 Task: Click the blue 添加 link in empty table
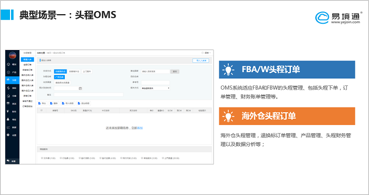click(140, 128)
